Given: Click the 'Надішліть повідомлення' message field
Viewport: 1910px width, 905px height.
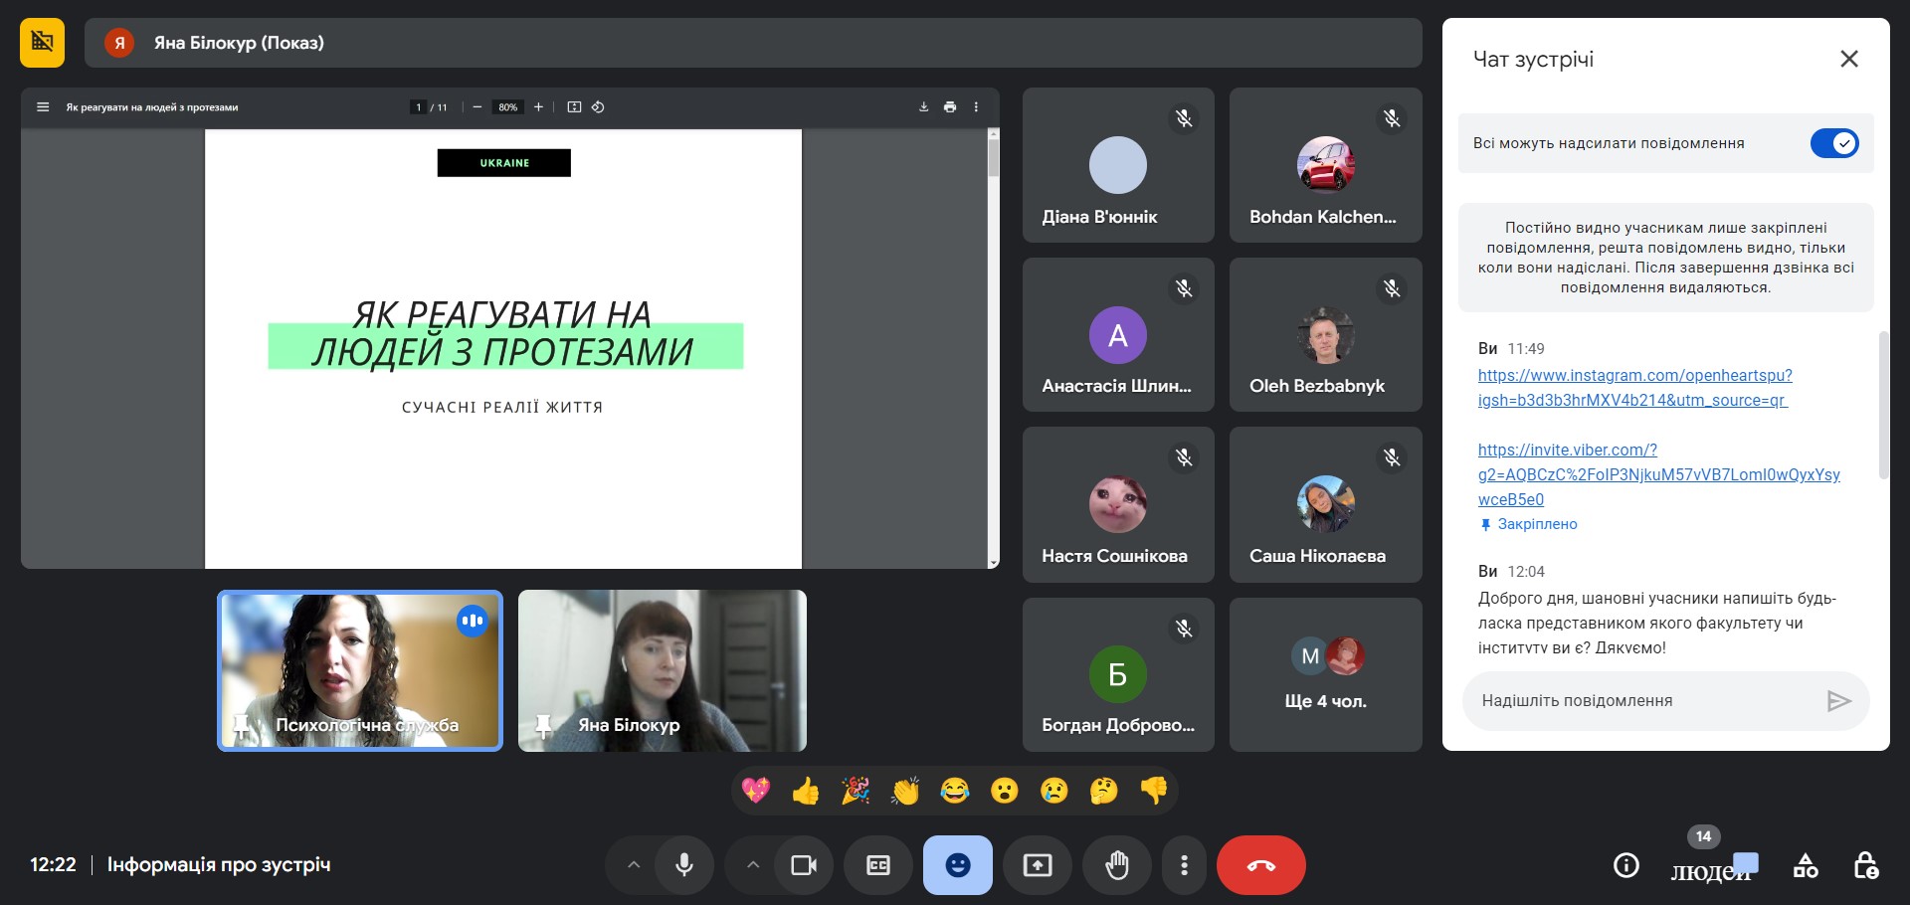Looking at the screenshot, I should (1641, 701).
